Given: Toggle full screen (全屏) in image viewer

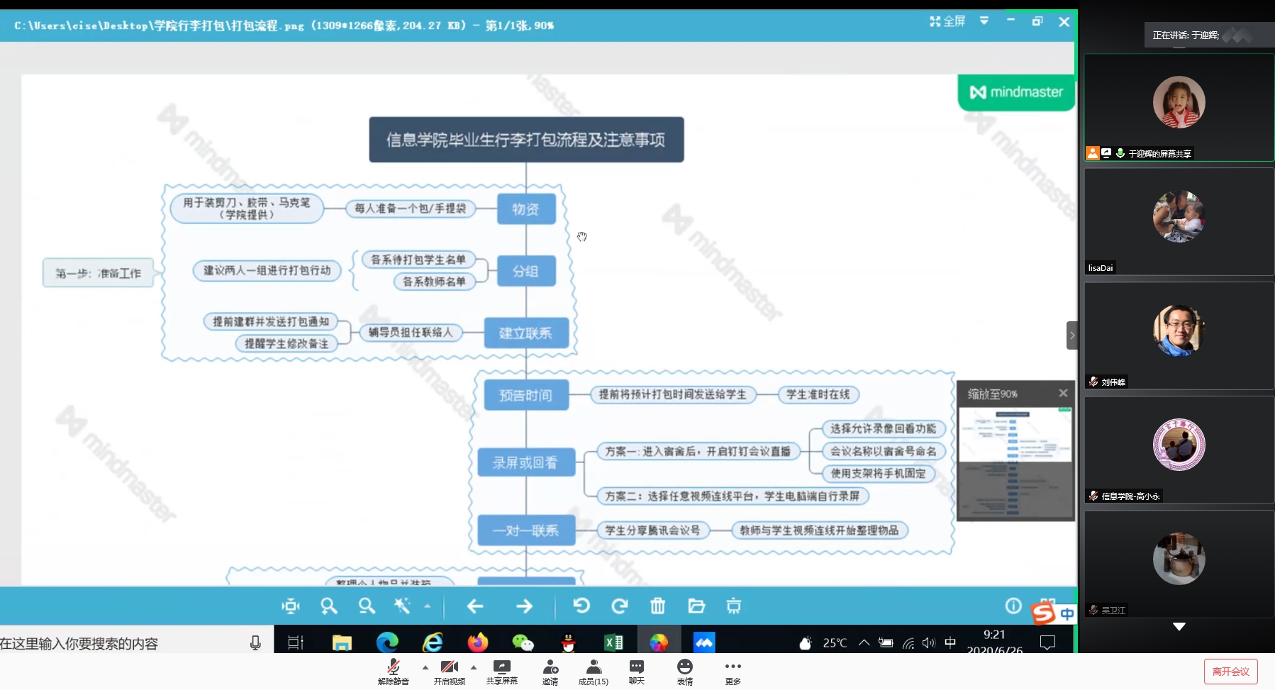Looking at the screenshot, I should point(947,22).
